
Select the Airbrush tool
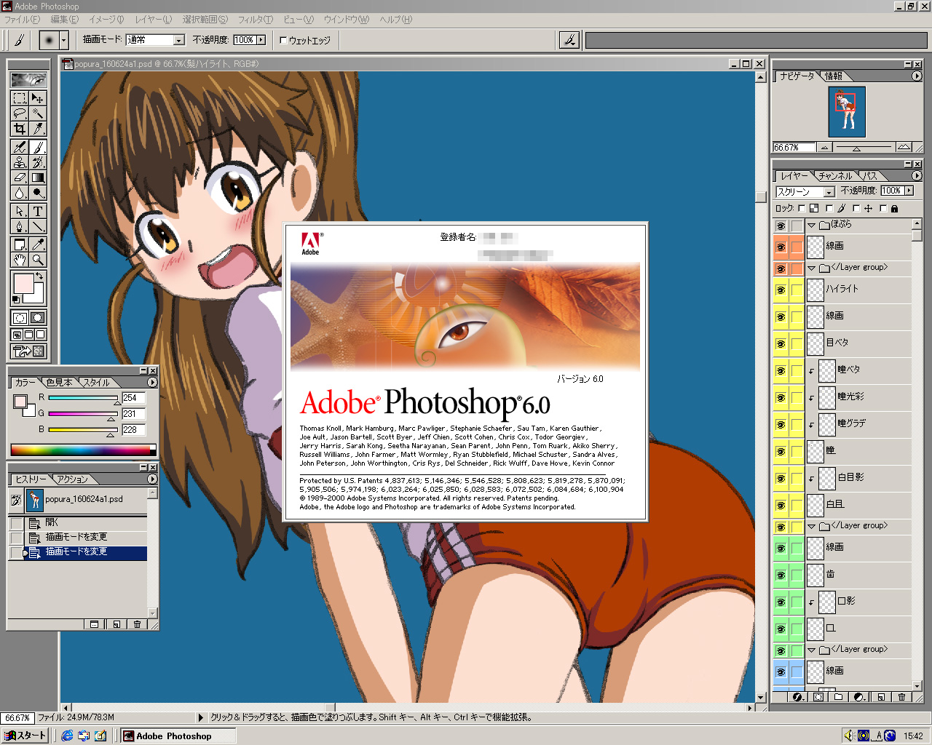pyautogui.click(x=20, y=147)
